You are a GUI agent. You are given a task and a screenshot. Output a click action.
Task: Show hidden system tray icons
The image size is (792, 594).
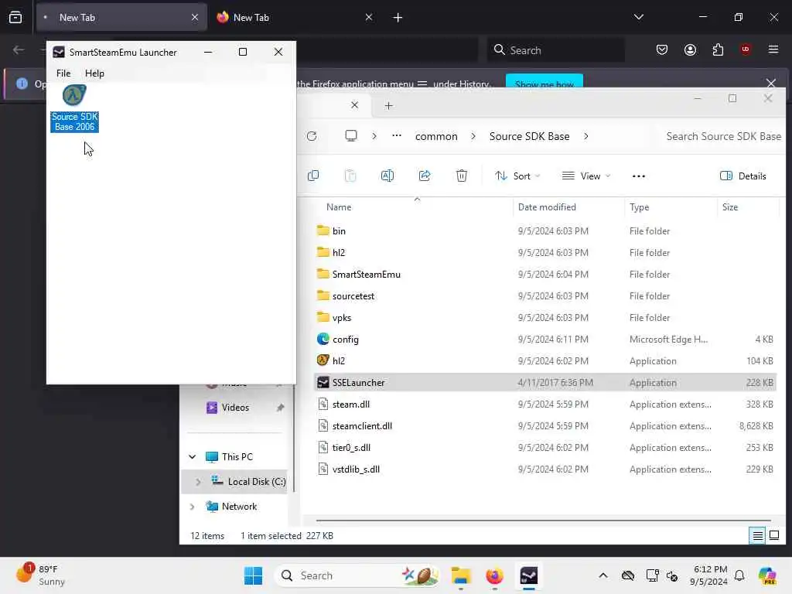pos(603,575)
